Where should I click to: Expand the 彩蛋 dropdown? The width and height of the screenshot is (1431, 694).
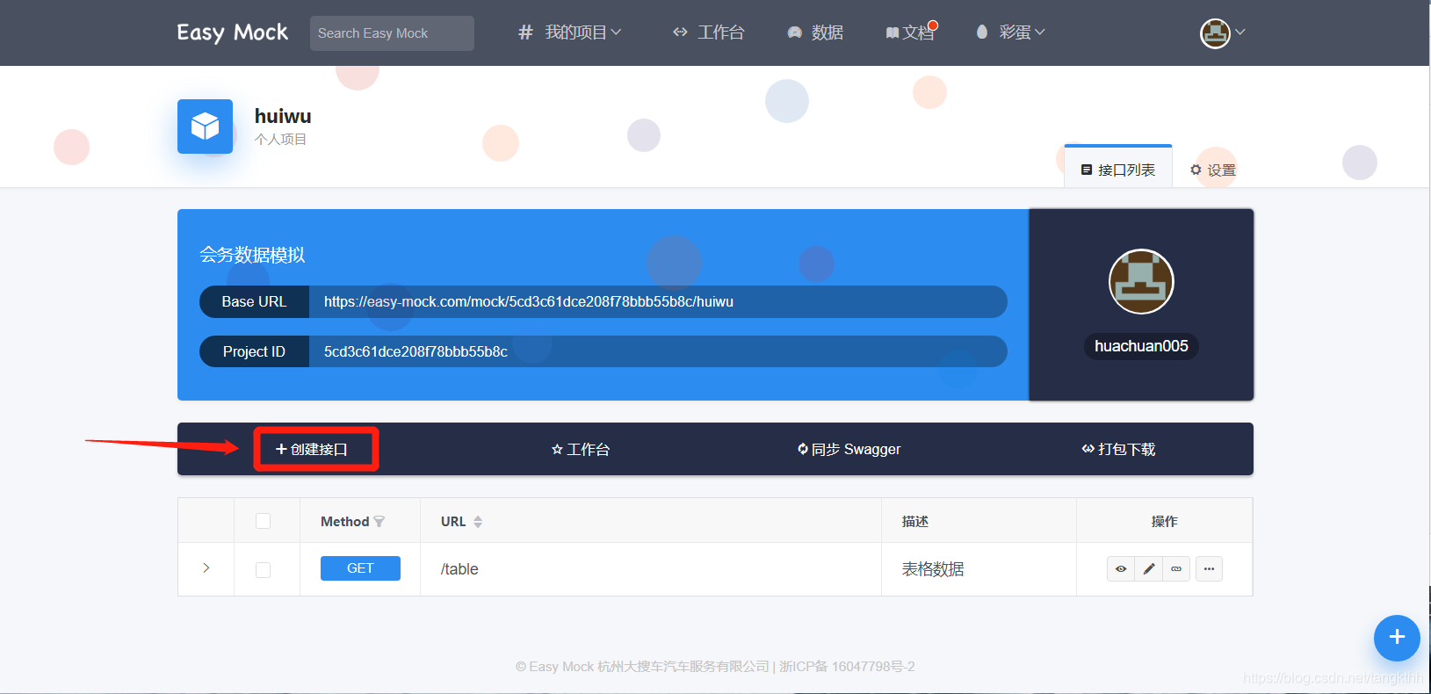pos(1010,33)
